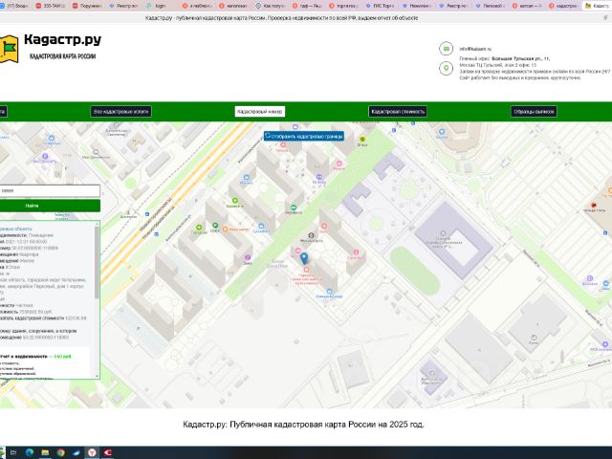
Task: Switch to the торги.gov browser tab
Action: [x=344, y=6]
